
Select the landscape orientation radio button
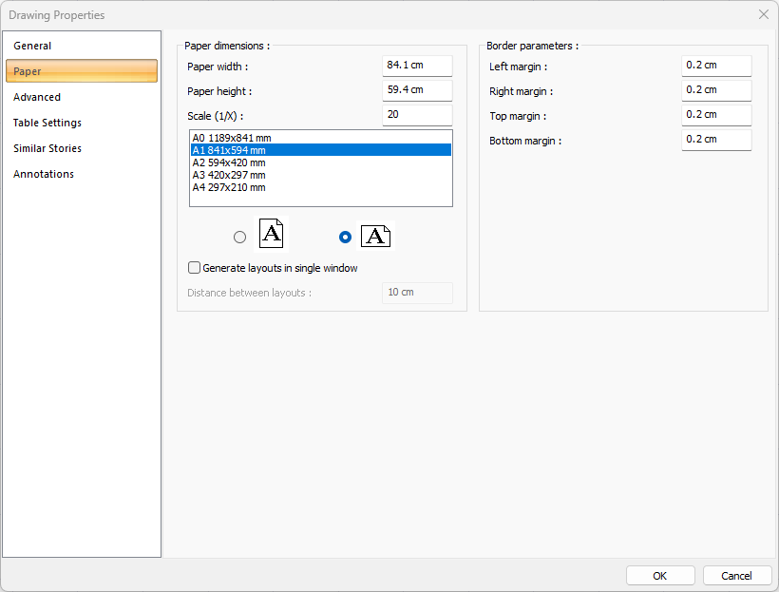coord(345,237)
